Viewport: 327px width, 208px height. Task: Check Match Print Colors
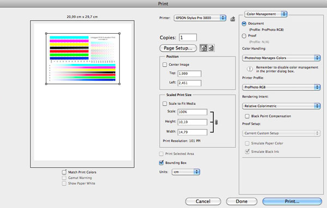[x=64, y=172]
